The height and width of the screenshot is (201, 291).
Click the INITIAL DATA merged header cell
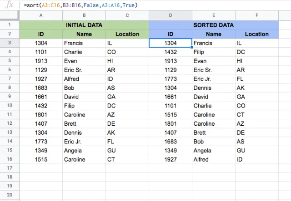click(x=84, y=25)
